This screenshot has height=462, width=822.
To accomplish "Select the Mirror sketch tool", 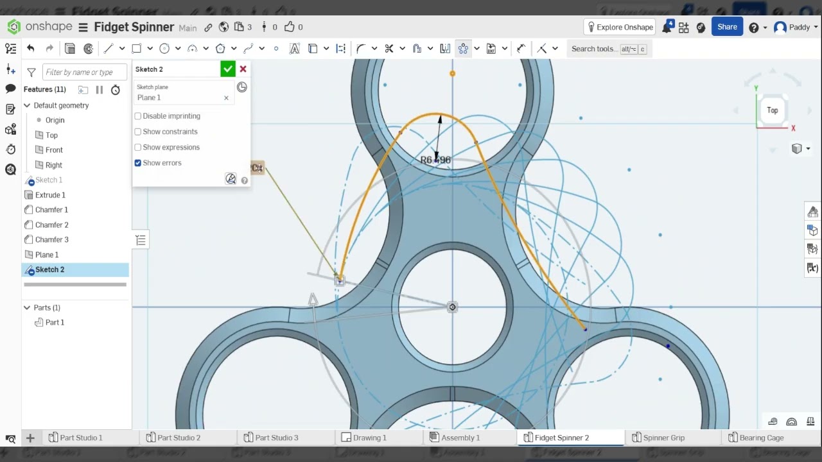I will pyautogui.click(x=445, y=49).
